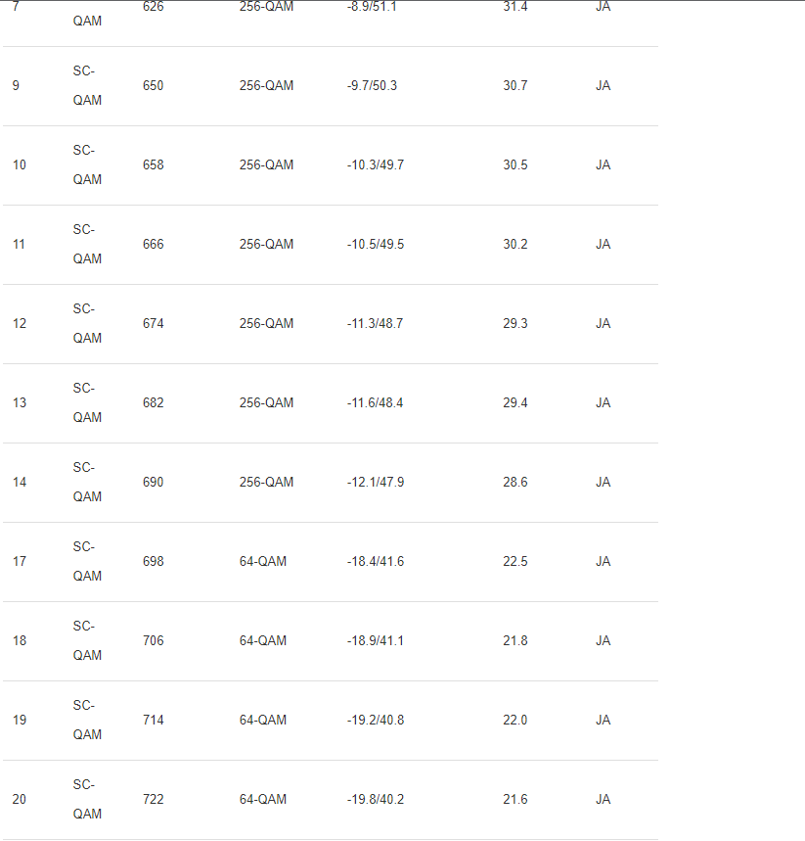This screenshot has height=841, width=805.
Task: Click channel number 11 cell
Action: 20,245
